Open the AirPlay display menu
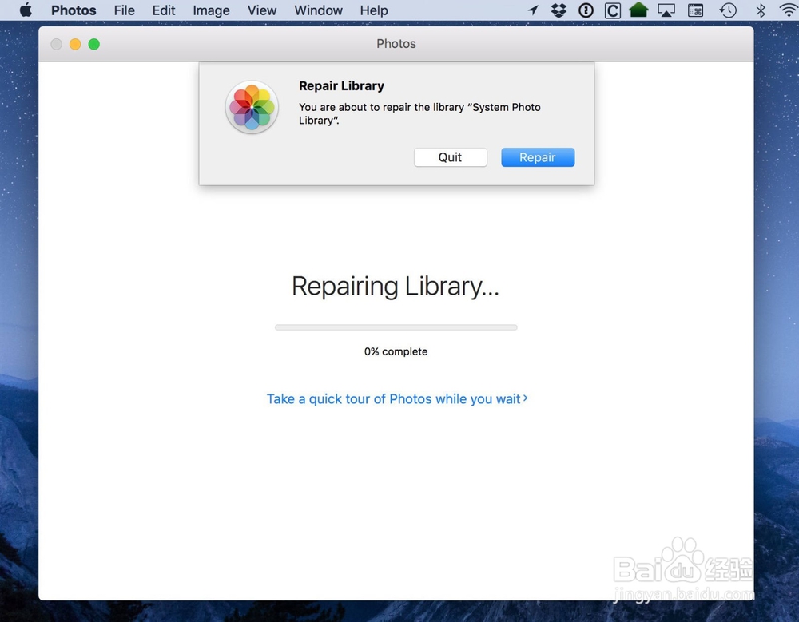Viewport: 799px width, 622px height. coord(666,10)
